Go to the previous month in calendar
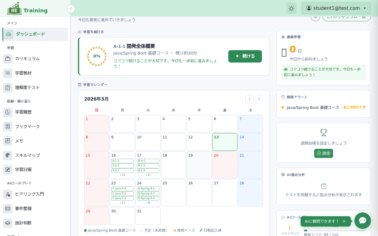Image resolution: width=378 pixels, height=236 pixels. [250, 99]
